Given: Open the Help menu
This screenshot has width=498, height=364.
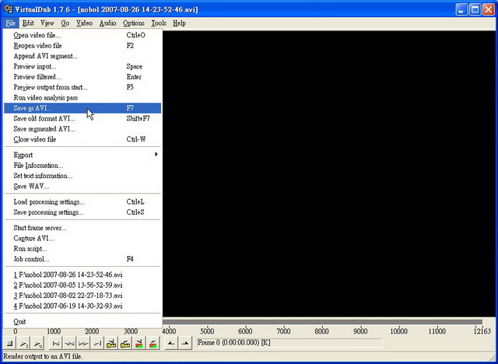Looking at the screenshot, I should [179, 23].
